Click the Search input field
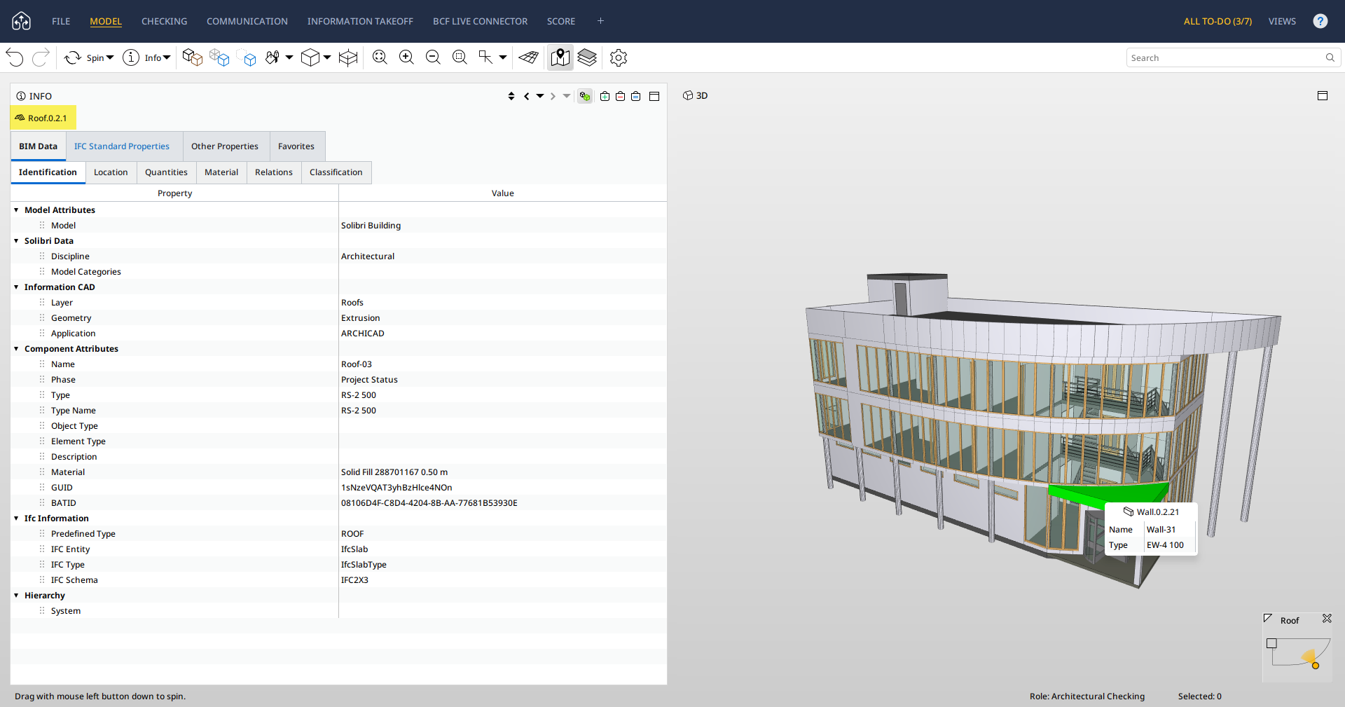Screen dimensions: 1345x707 click(1234, 57)
